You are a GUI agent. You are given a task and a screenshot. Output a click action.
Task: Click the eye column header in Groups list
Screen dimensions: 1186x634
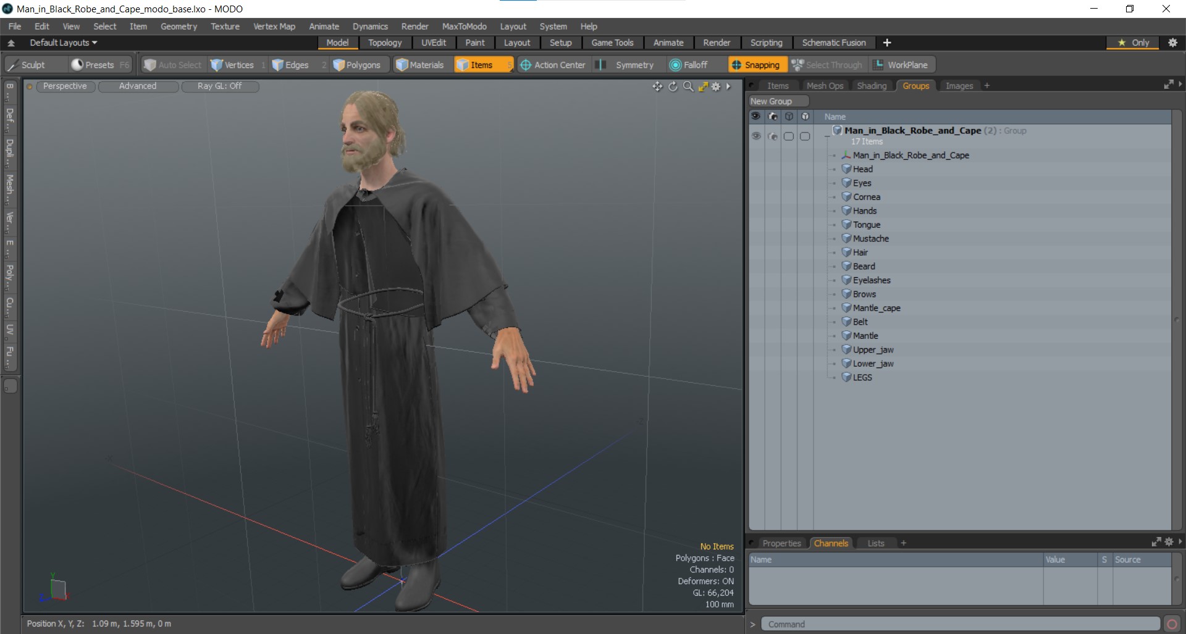(x=756, y=116)
